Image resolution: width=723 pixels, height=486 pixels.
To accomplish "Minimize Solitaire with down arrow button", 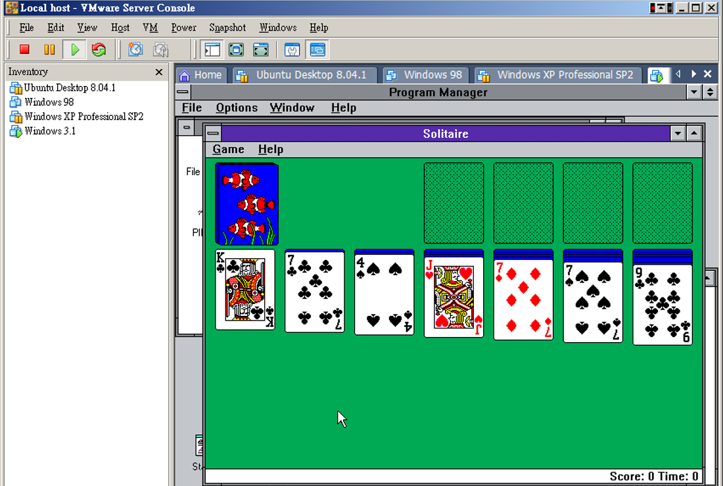I will pyautogui.click(x=678, y=133).
